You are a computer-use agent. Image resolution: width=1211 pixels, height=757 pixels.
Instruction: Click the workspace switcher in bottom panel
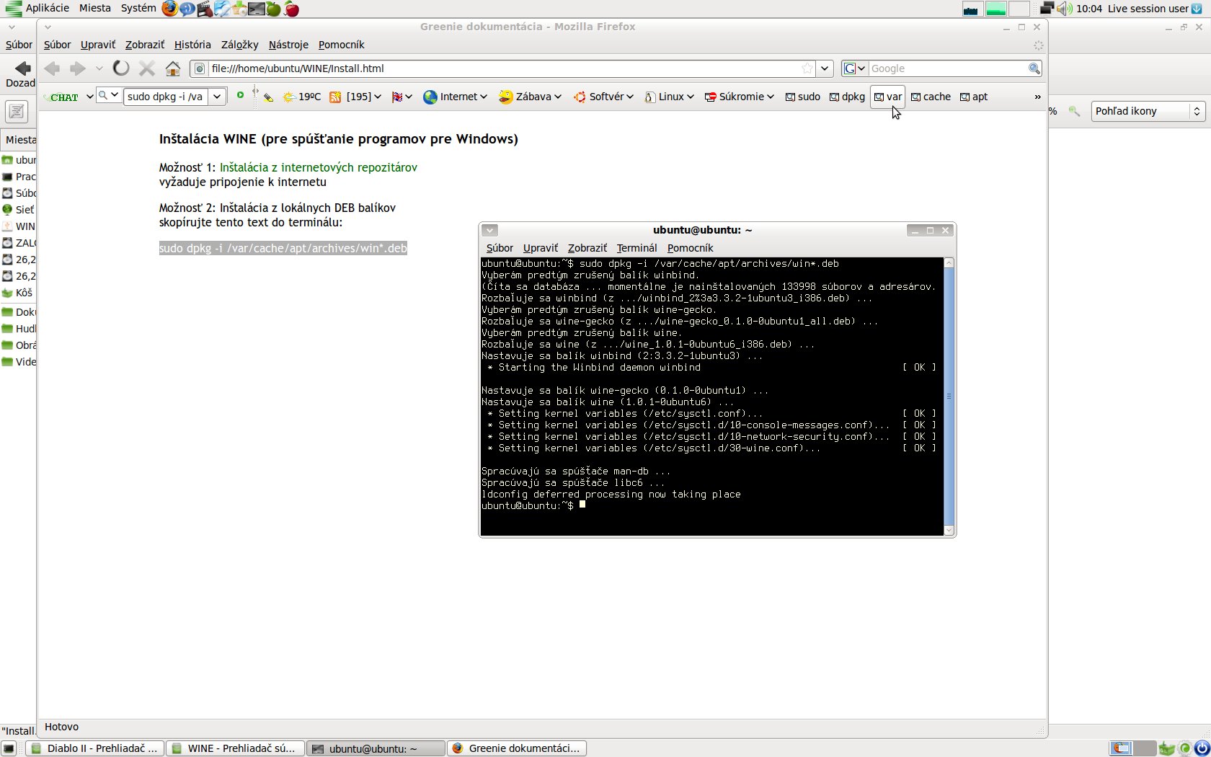(x=1133, y=748)
